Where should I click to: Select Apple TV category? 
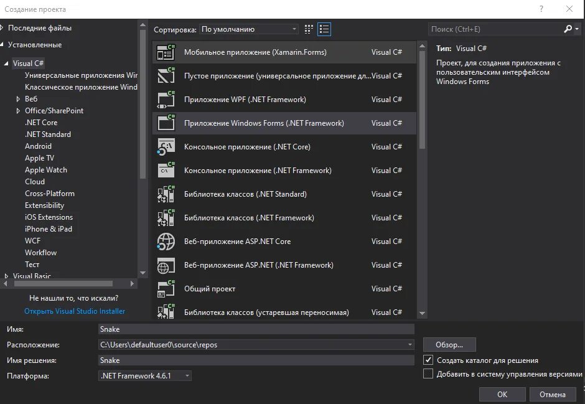[39, 158]
